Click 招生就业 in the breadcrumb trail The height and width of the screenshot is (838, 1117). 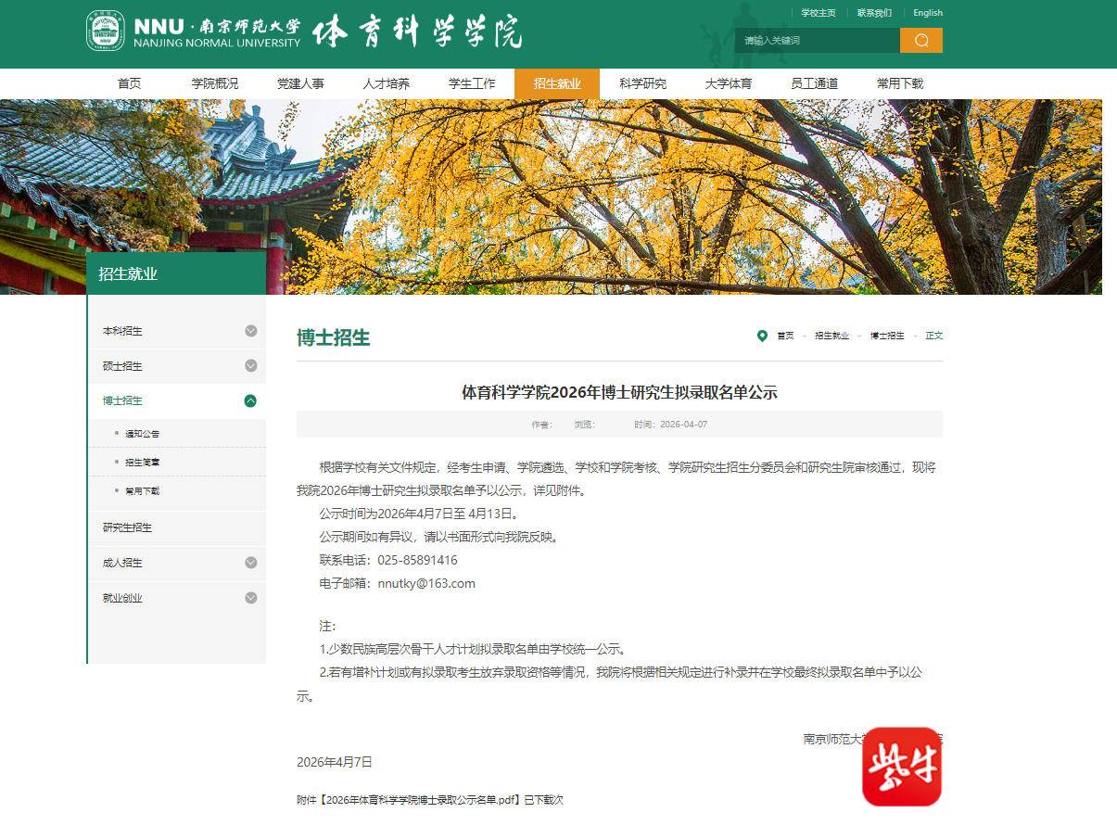pos(831,336)
